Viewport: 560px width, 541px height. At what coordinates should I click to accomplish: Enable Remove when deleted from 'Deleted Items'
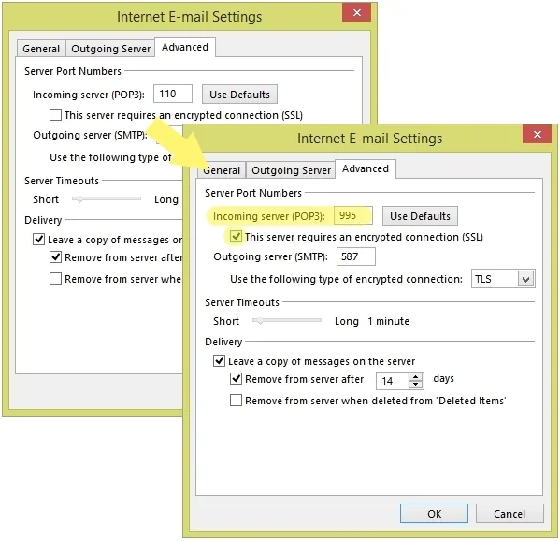[236, 400]
